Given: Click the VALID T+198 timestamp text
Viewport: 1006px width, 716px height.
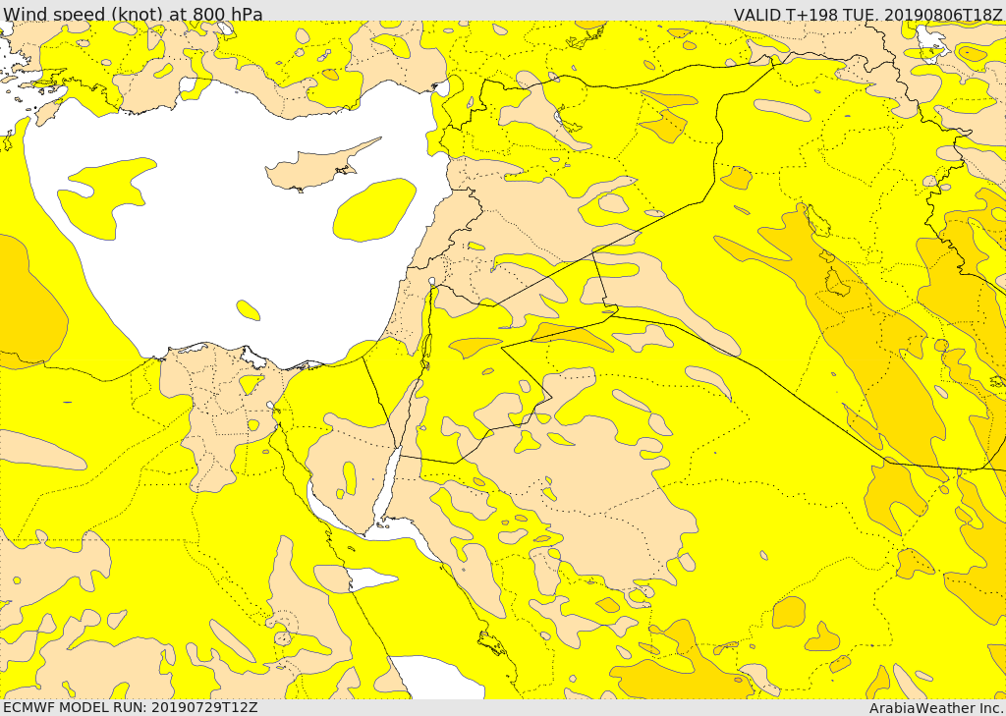Looking at the screenshot, I should click(867, 15).
